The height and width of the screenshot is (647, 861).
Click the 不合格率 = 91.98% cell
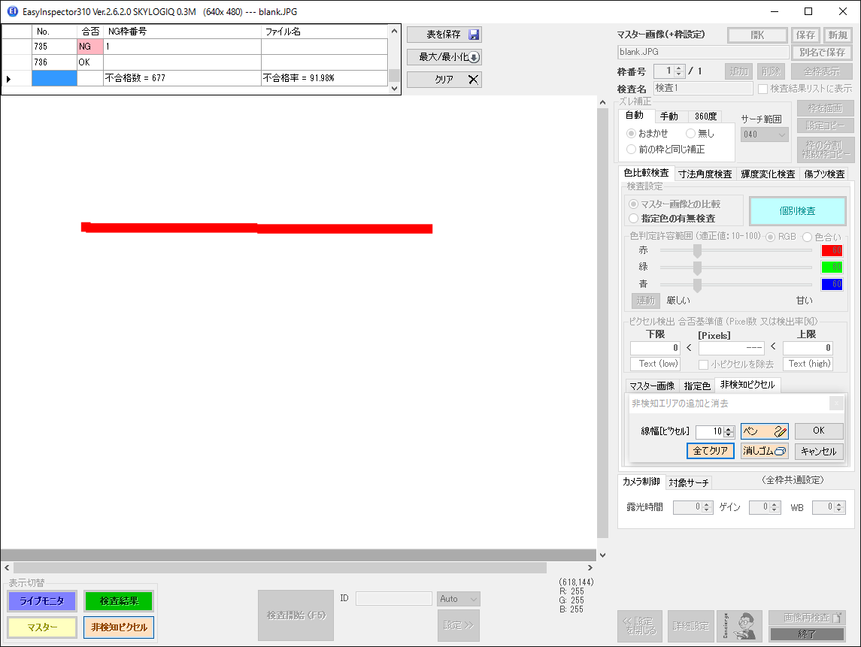point(324,78)
